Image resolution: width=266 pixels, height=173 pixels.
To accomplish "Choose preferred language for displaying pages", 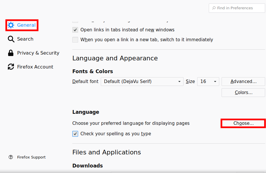I will [243, 123].
